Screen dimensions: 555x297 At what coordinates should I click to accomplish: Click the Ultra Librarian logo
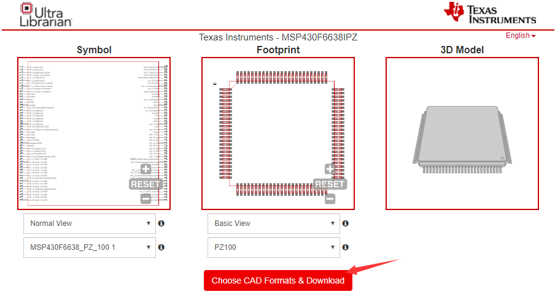[45, 15]
